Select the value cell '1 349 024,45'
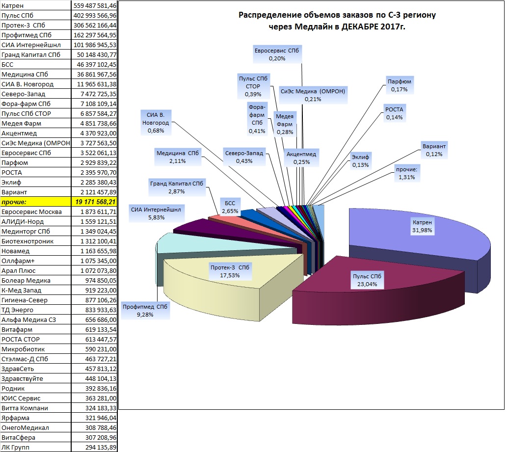Screen dimensions: 508x452 [94, 231]
